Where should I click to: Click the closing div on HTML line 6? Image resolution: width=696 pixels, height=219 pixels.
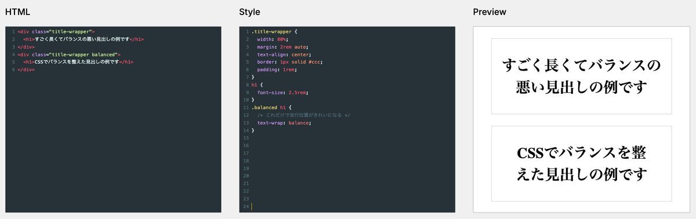[x=26, y=70]
